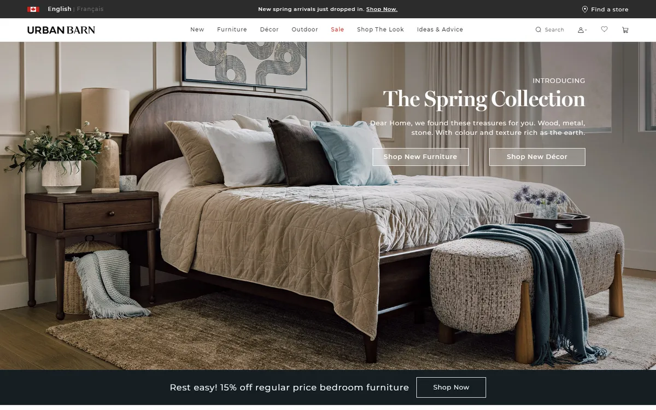Expand the account dropdown arrow
This screenshot has height=410, width=656.
(586, 31)
